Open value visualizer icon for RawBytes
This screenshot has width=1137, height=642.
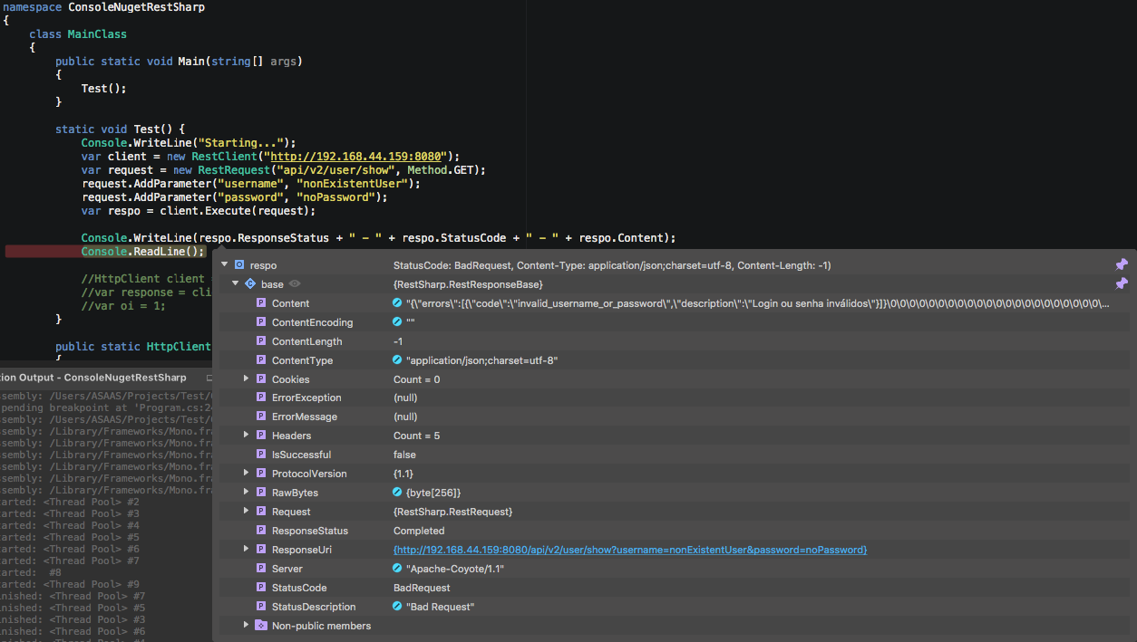(397, 493)
